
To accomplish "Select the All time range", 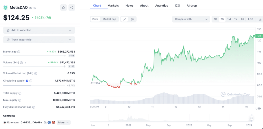I will [242, 19].
